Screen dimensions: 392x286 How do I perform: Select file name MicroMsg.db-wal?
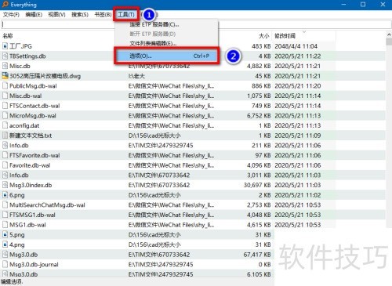33,116
